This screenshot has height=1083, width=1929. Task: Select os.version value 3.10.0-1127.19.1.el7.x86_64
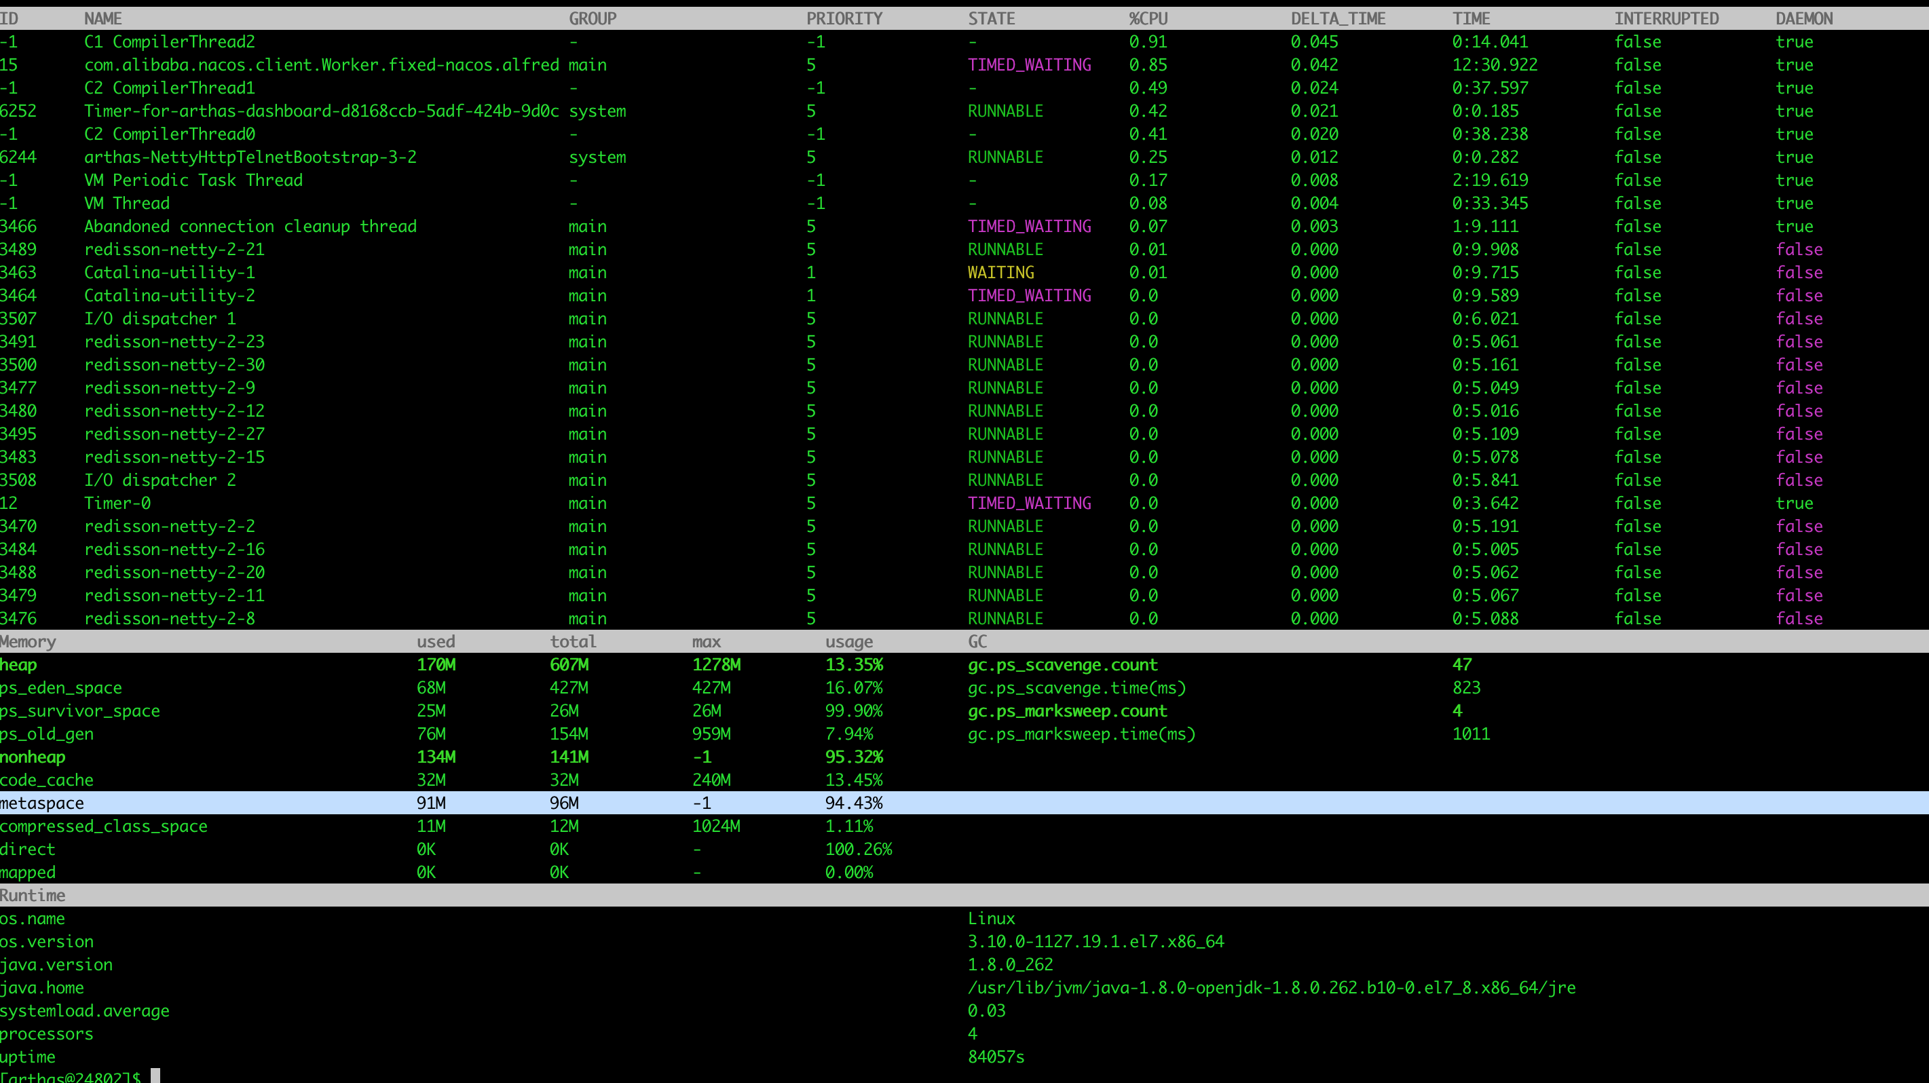pos(1095,943)
